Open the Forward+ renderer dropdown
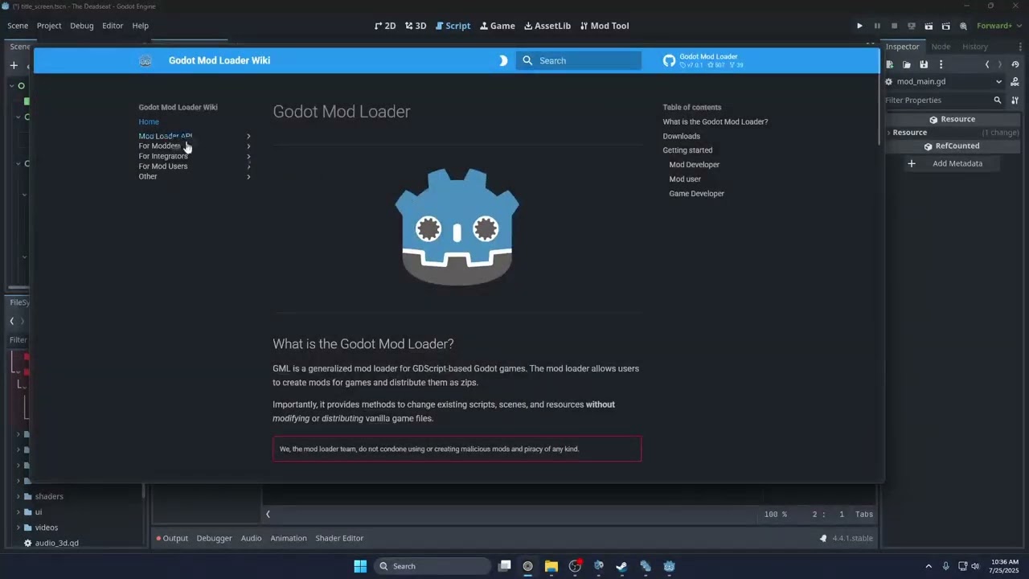The width and height of the screenshot is (1029, 579). pyautogui.click(x=998, y=26)
